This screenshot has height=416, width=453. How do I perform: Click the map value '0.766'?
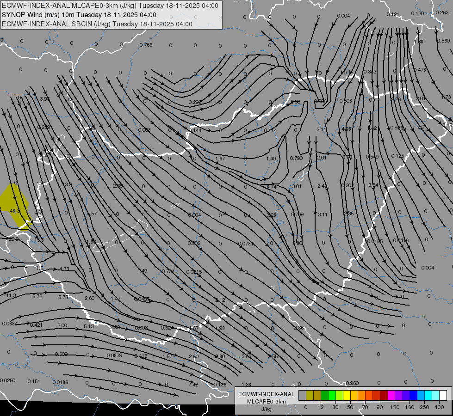click(x=146, y=45)
